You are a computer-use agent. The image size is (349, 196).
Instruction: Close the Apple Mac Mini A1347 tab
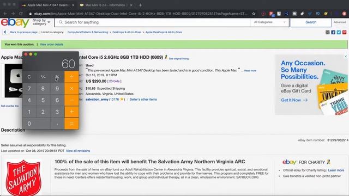pyautogui.click(x=73, y=5)
